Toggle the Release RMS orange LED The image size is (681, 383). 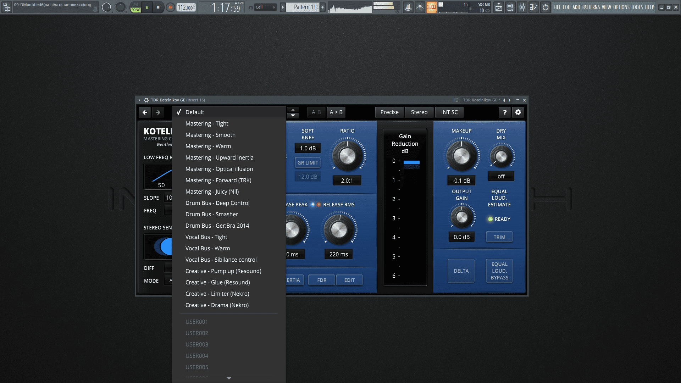pyautogui.click(x=319, y=205)
